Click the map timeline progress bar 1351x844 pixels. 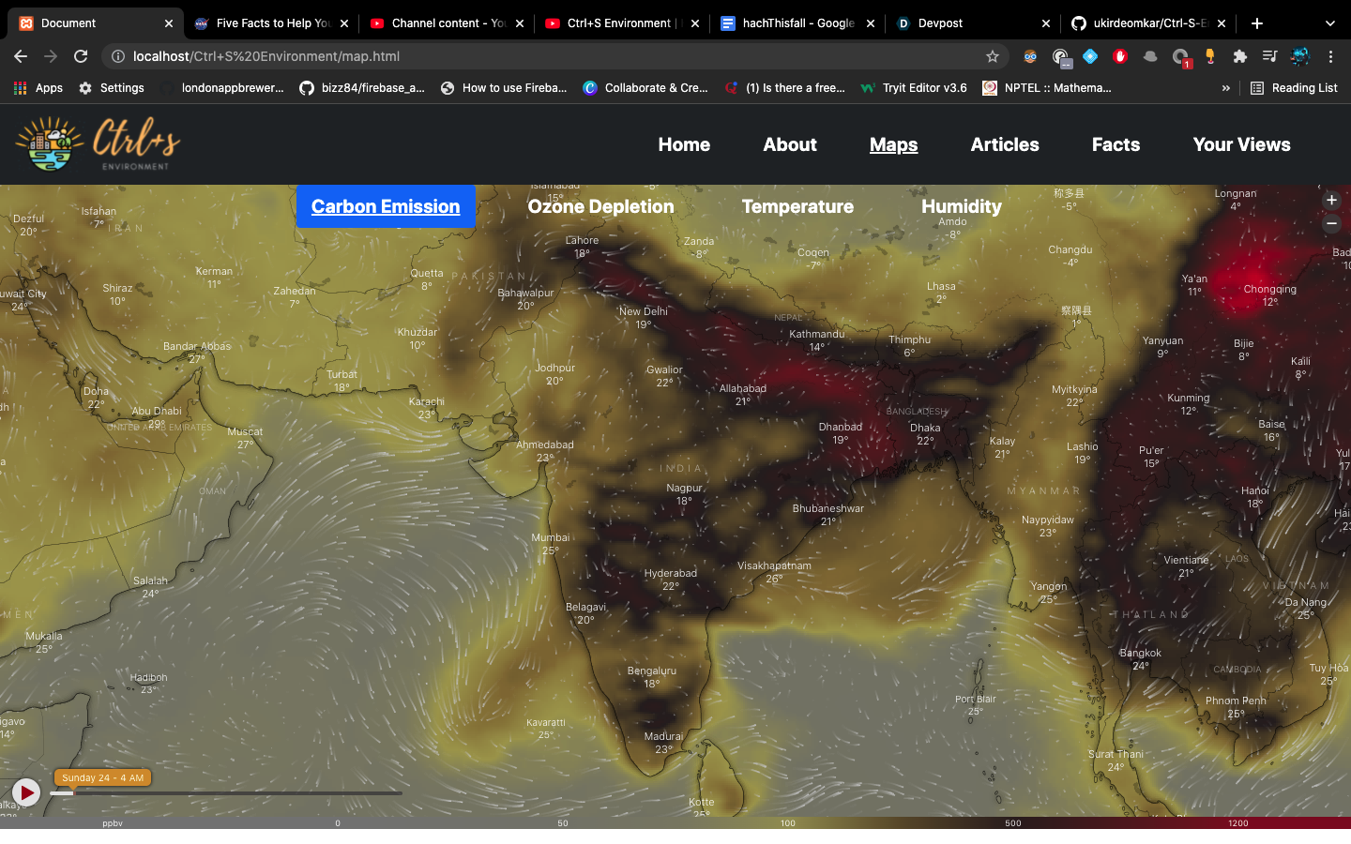226,793
